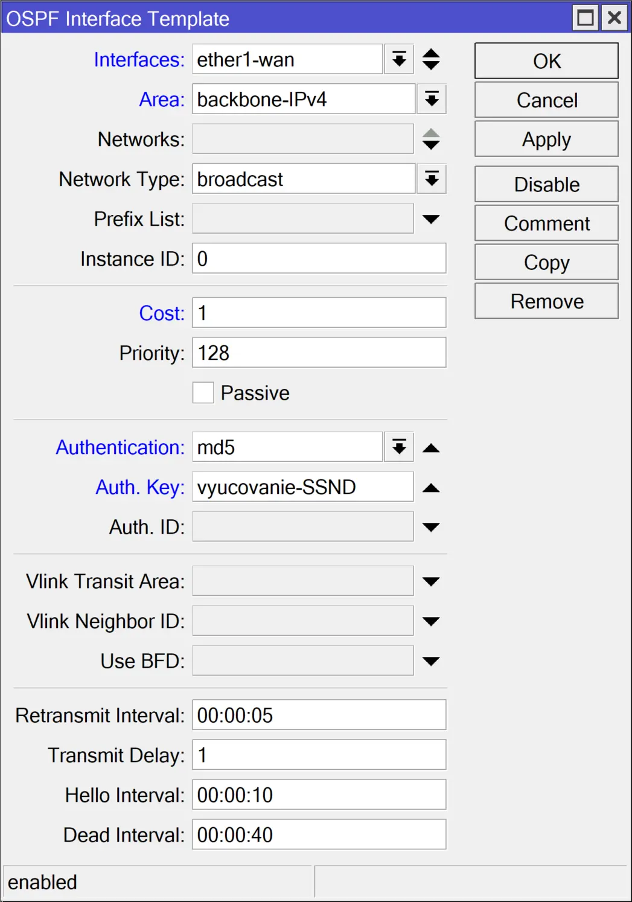The width and height of the screenshot is (632, 902).
Task: Expand the Prefix List dropdown
Action: click(x=431, y=218)
